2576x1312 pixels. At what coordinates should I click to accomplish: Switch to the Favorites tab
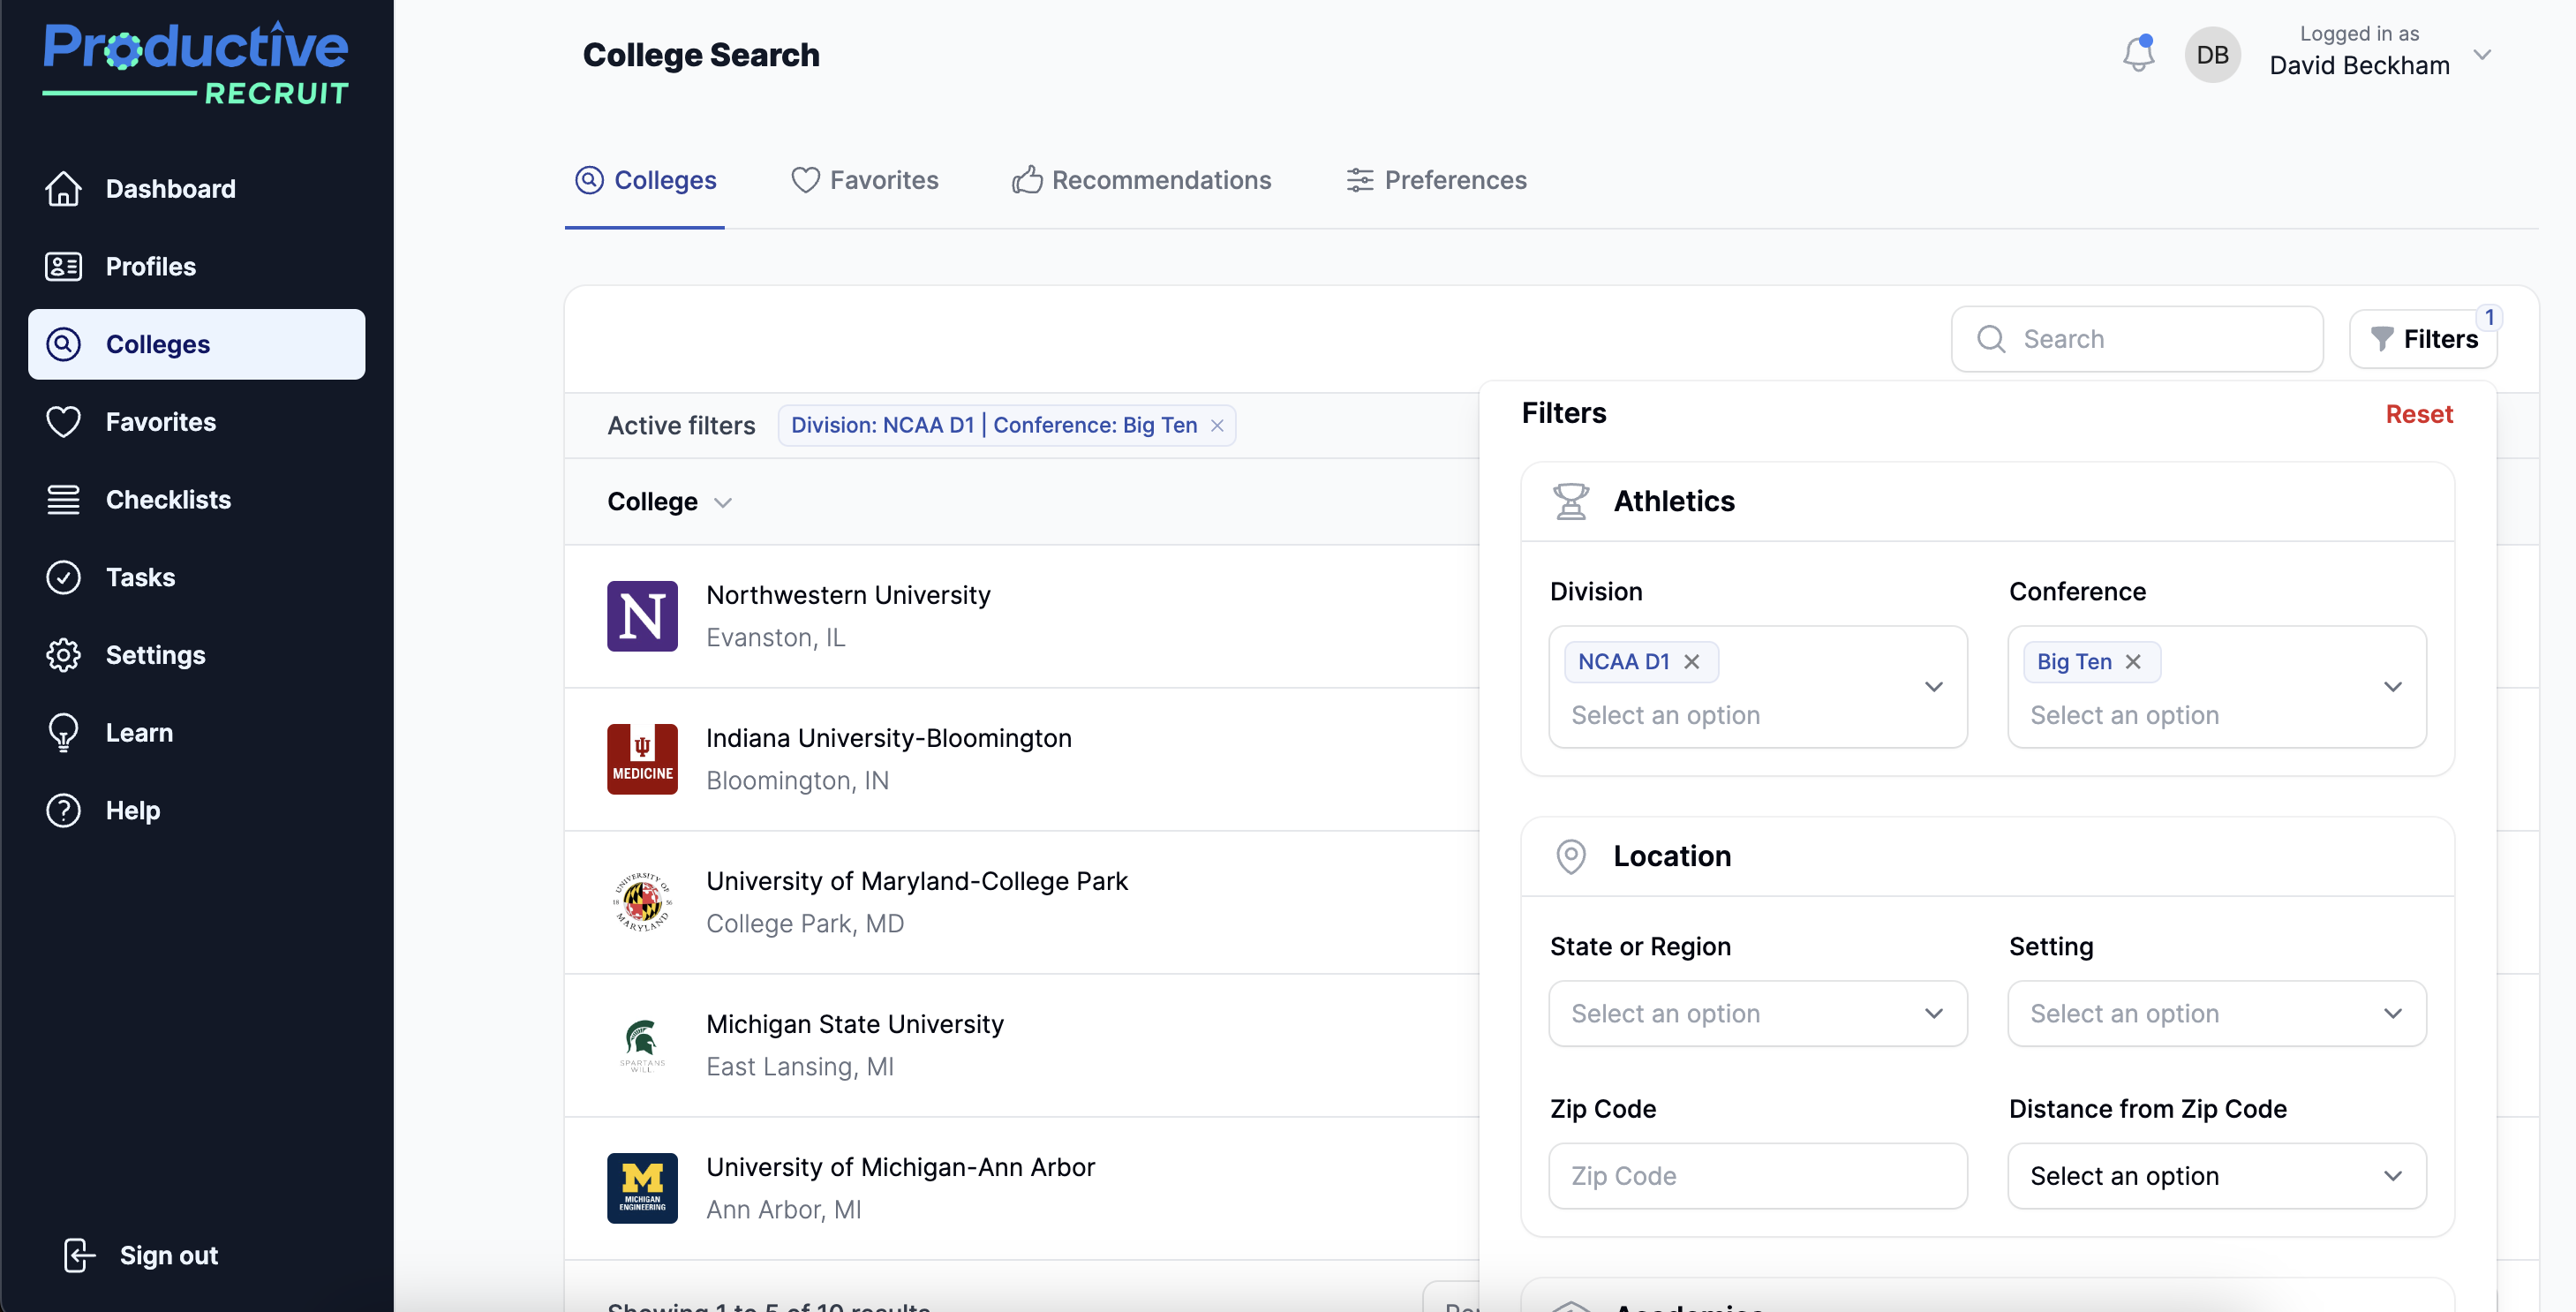[x=864, y=180]
